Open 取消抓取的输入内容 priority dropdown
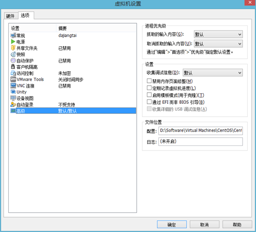Viewport: 256px width, 232px height. 218,44
